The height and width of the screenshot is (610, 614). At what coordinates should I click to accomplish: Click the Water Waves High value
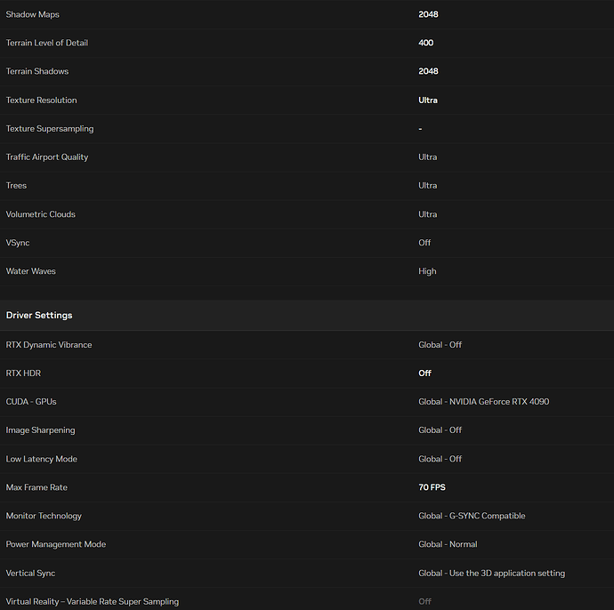(427, 271)
